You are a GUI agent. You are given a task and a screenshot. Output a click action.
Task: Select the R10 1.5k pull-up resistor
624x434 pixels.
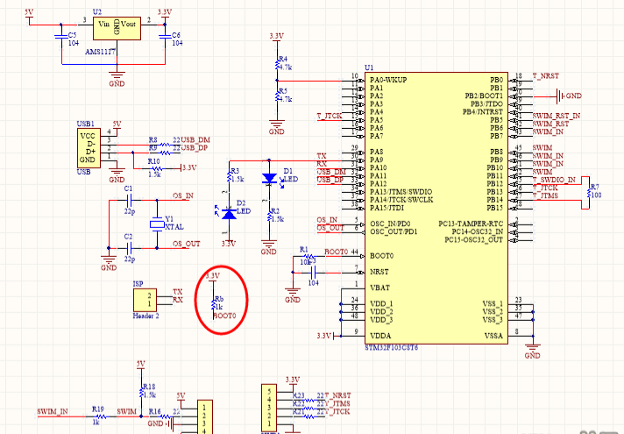click(x=156, y=168)
